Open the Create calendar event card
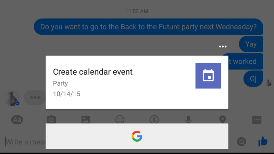 coord(137,82)
